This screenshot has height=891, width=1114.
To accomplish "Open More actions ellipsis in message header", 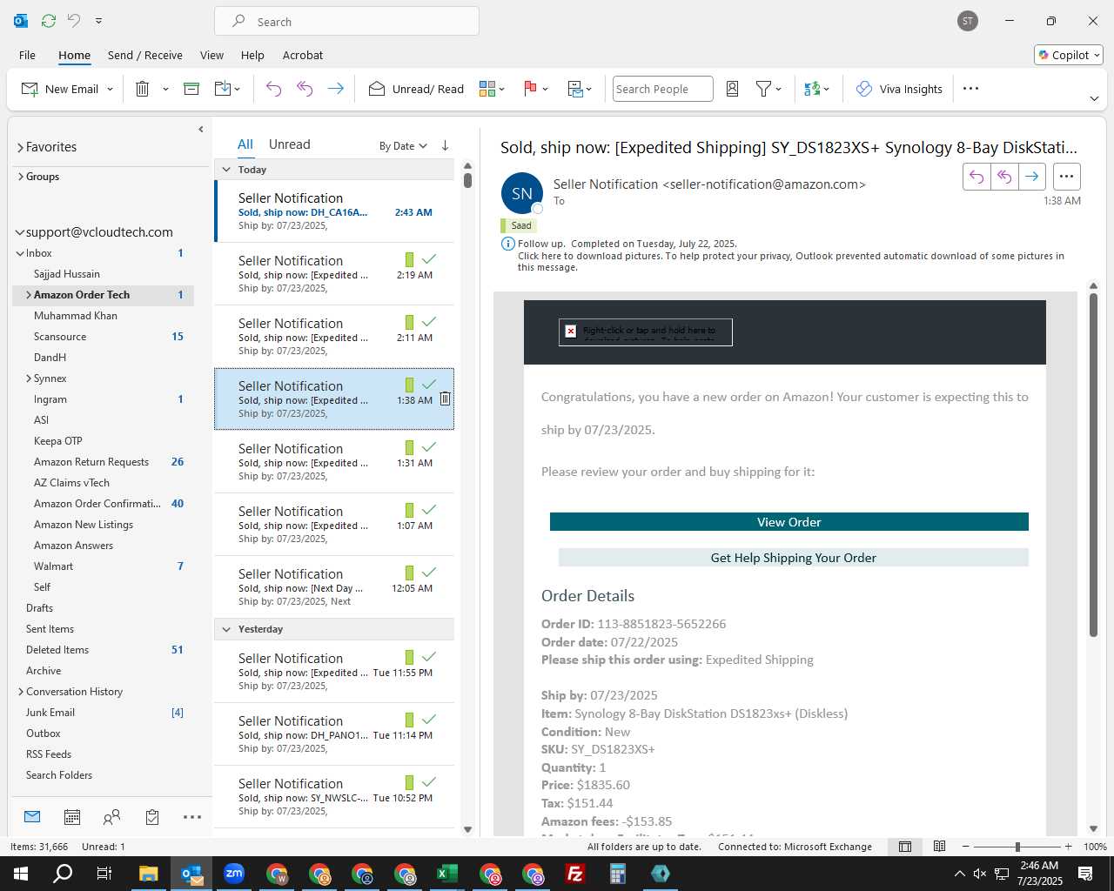I will (x=1066, y=177).
